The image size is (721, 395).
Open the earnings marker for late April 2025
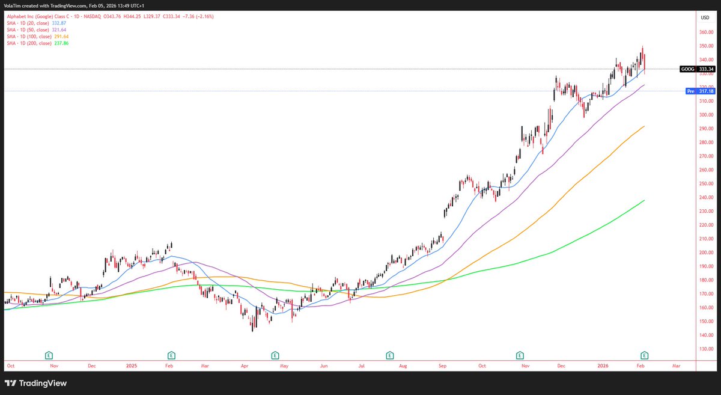pyautogui.click(x=275, y=355)
